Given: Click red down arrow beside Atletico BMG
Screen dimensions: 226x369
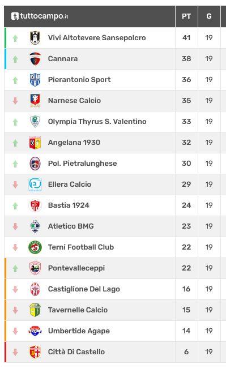Looking at the screenshot, I should (x=15, y=226).
